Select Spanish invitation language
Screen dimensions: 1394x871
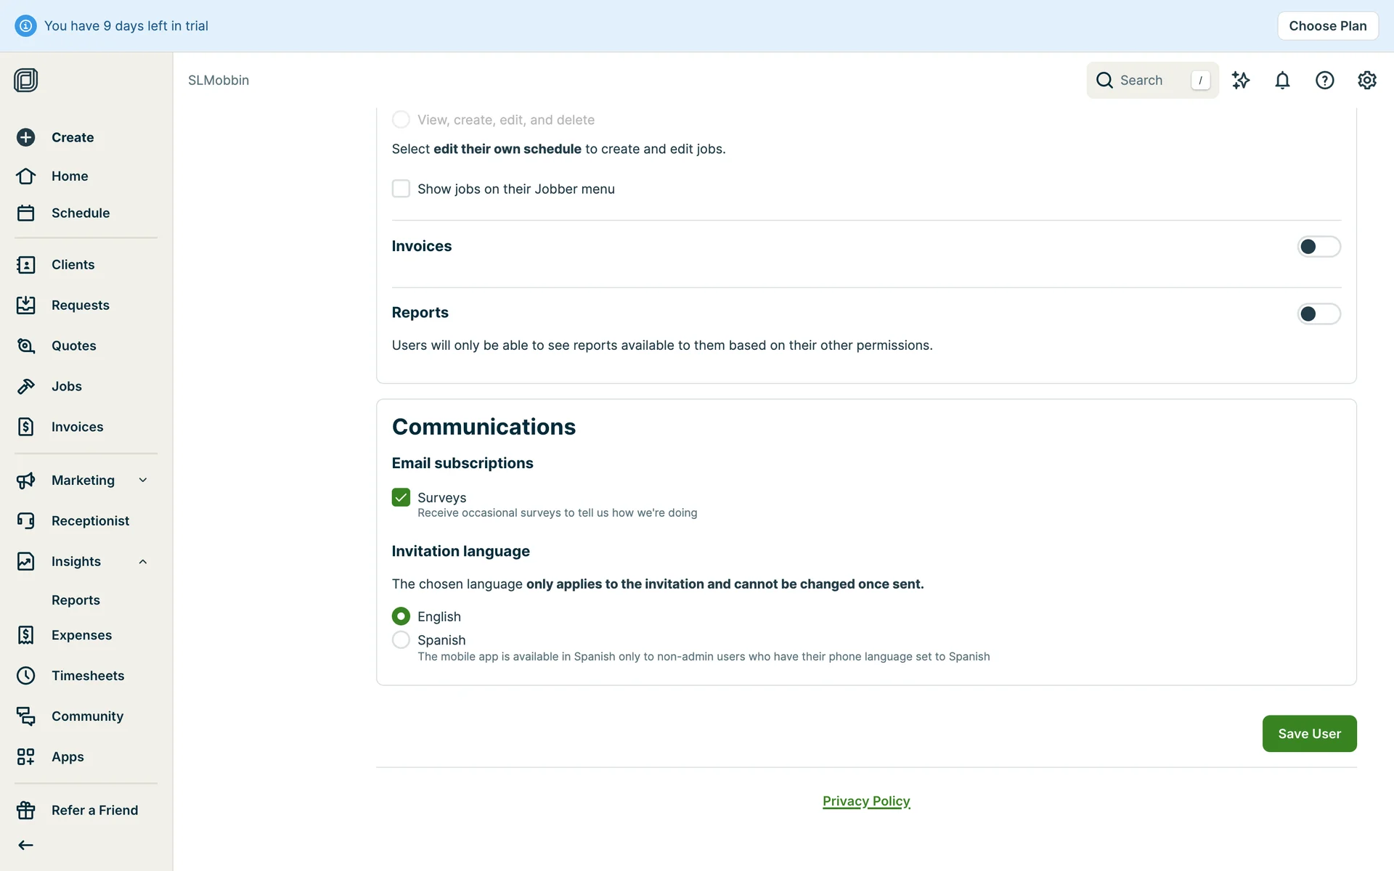coord(401,640)
